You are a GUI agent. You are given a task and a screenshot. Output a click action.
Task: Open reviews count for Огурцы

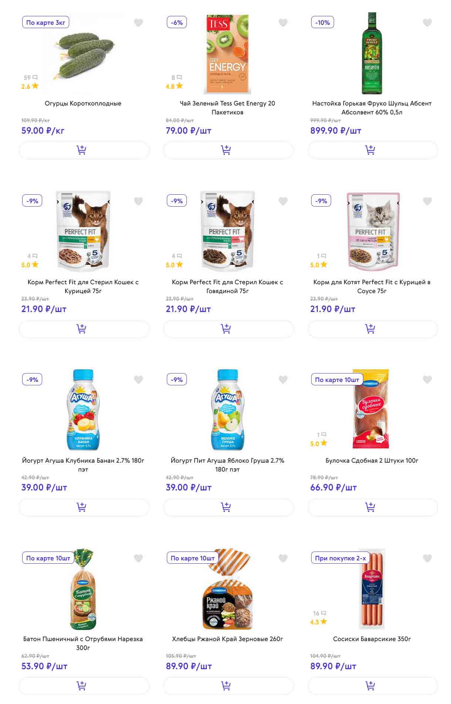coord(30,78)
